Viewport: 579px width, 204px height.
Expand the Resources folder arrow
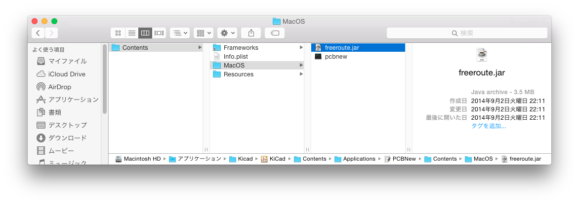[301, 74]
